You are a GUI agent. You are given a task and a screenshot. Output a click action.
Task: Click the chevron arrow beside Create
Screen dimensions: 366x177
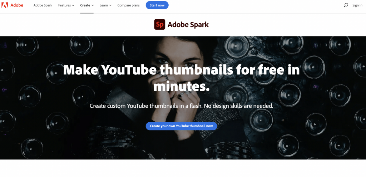click(x=93, y=5)
